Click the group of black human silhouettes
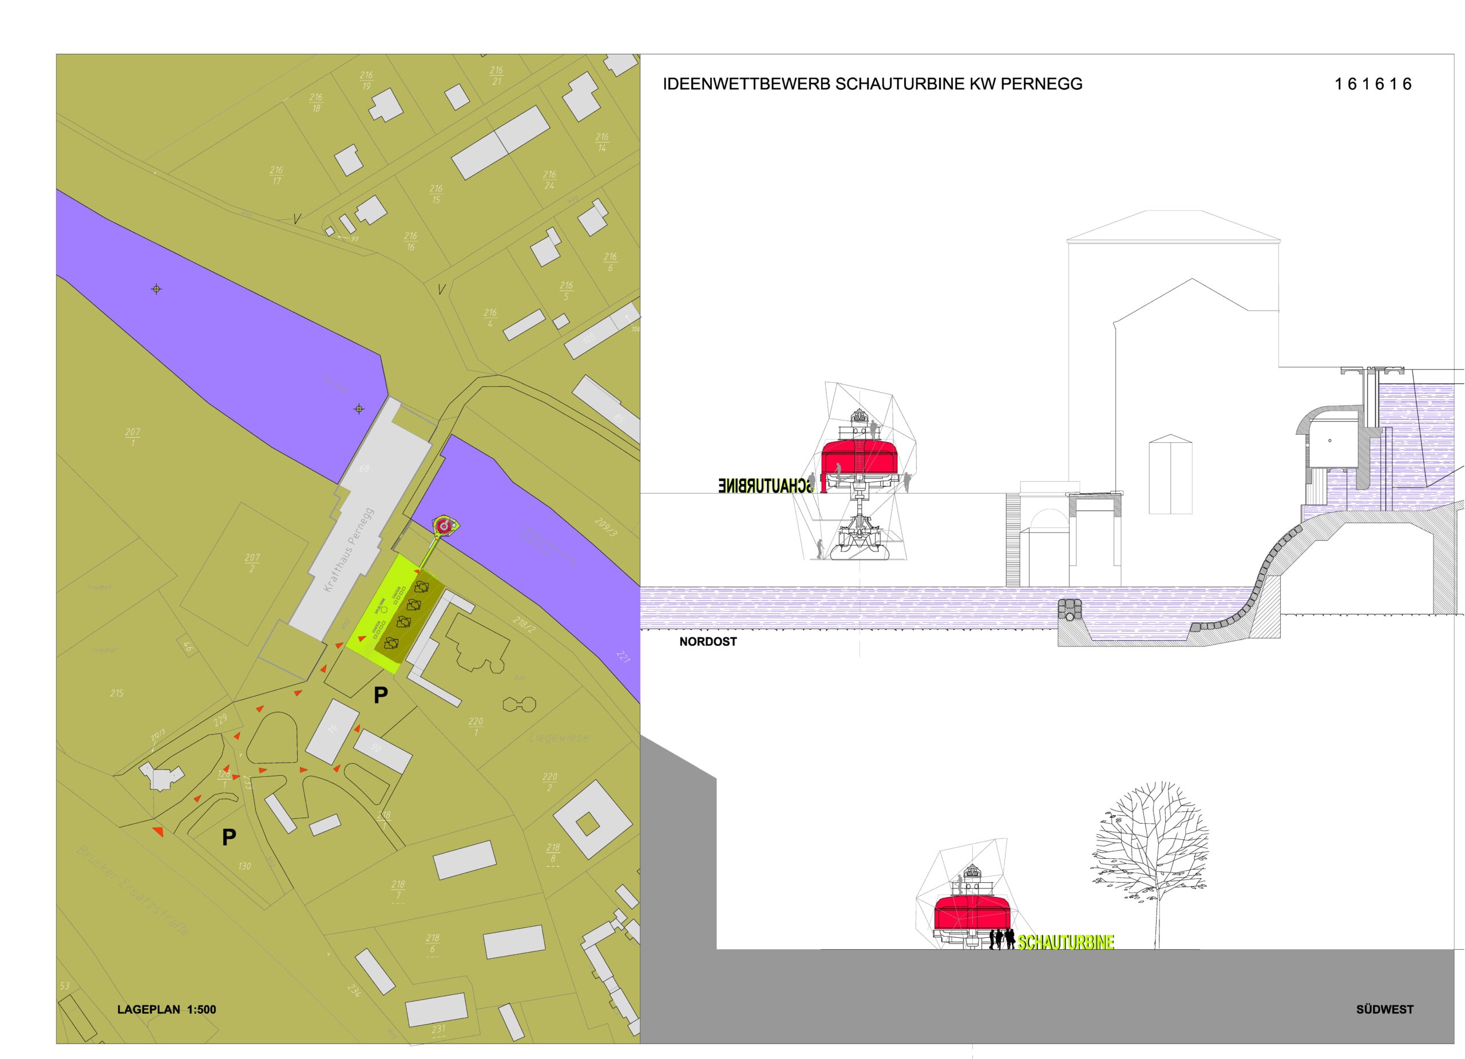 [1002, 939]
